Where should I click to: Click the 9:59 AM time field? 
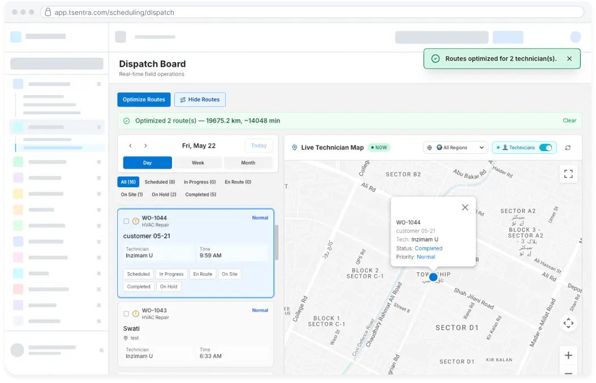(233, 252)
